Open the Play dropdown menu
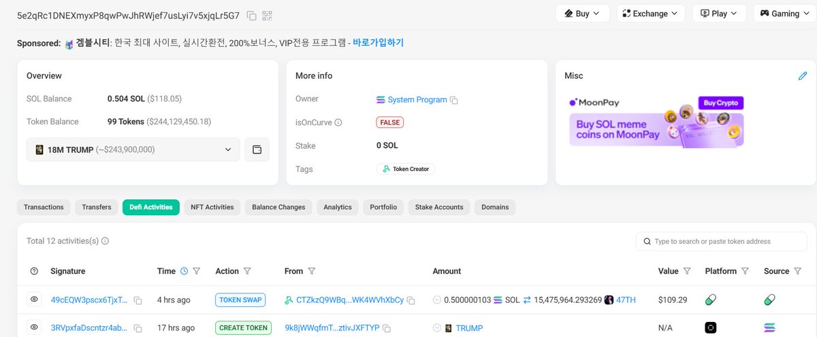 (x=719, y=14)
